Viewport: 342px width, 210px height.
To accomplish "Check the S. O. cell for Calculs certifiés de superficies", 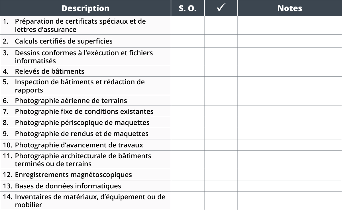I will pos(188,41).
